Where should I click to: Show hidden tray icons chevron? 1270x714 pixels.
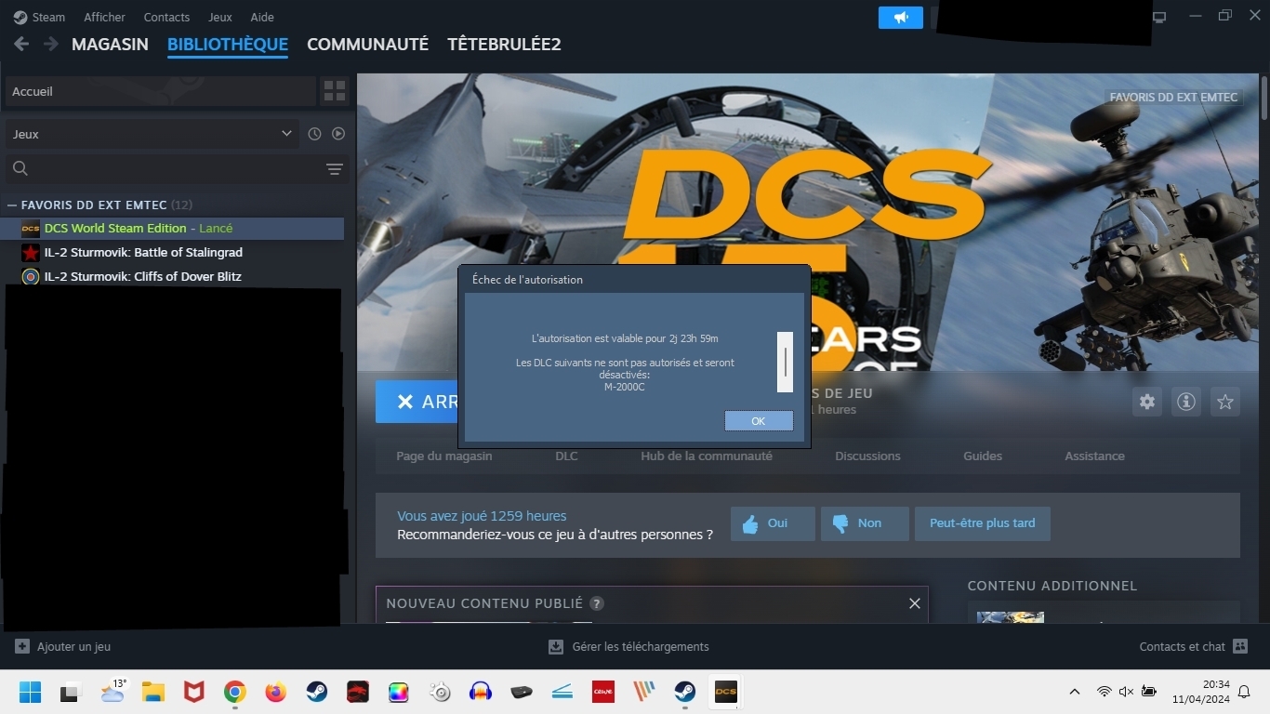pos(1075,692)
